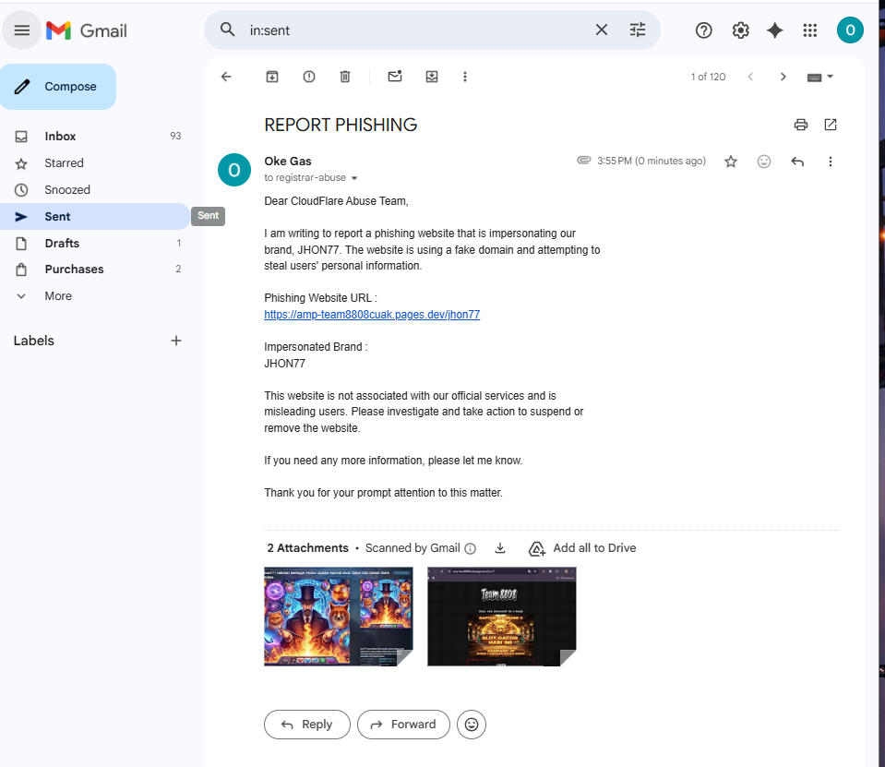Viewport: 885px width, 767px height.
Task: Show recipient details dropdown arrow
Action: [x=354, y=178]
